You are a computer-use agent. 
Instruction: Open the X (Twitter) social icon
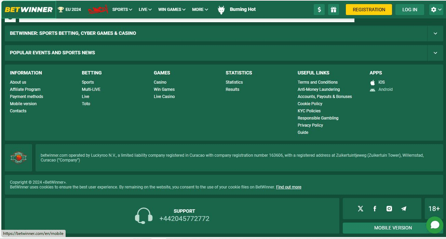[361, 209]
